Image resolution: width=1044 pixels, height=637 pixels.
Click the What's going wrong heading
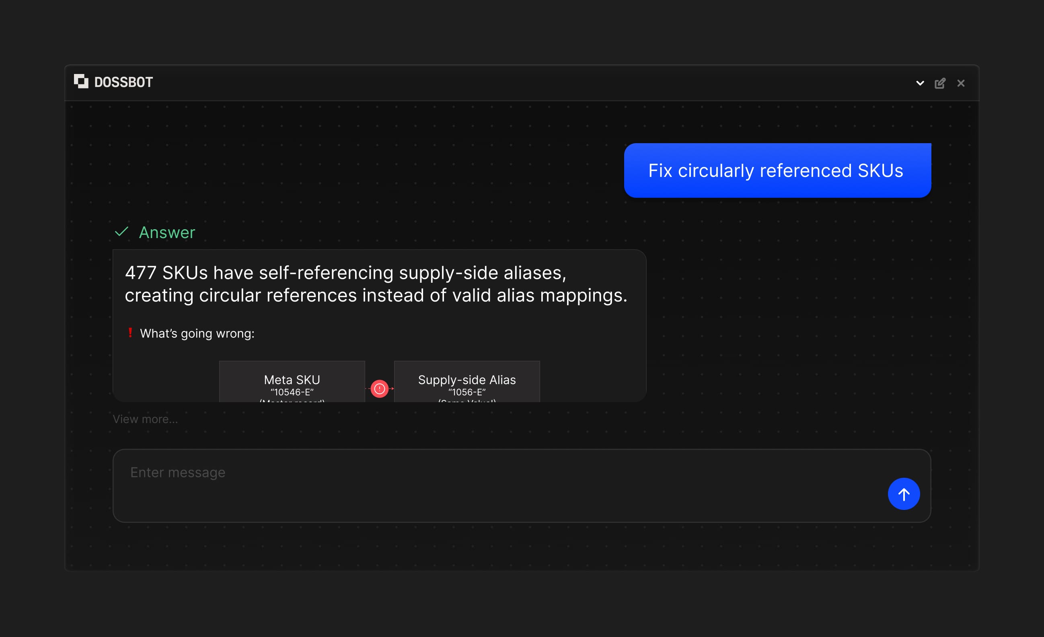point(197,333)
